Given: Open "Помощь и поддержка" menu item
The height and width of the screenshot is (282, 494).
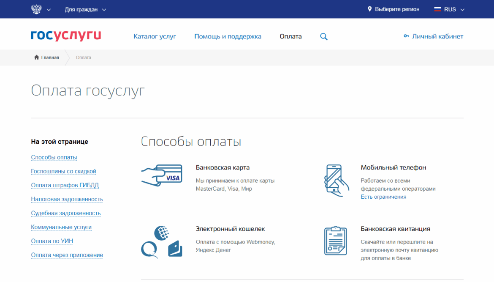Looking at the screenshot, I should [x=228, y=36].
